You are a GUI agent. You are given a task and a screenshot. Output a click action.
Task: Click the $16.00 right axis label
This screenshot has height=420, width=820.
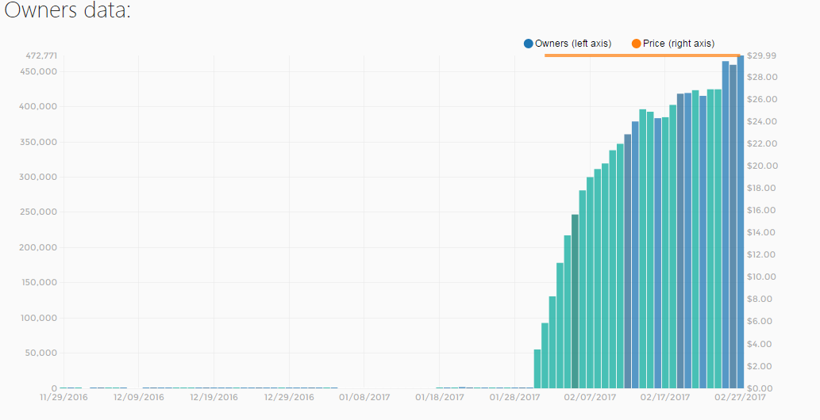tap(763, 211)
